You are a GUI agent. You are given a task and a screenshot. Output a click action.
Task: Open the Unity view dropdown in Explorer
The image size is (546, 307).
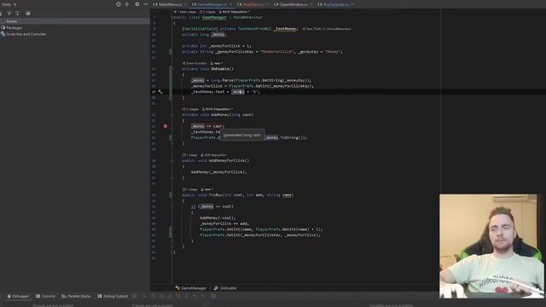pos(9,4)
